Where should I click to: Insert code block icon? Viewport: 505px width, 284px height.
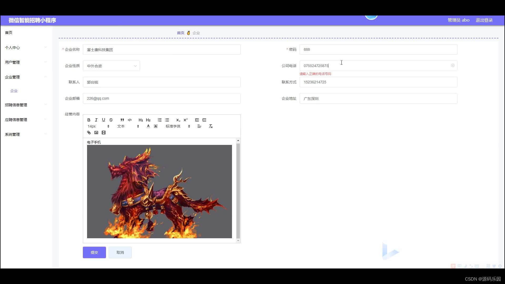pos(130,120)
